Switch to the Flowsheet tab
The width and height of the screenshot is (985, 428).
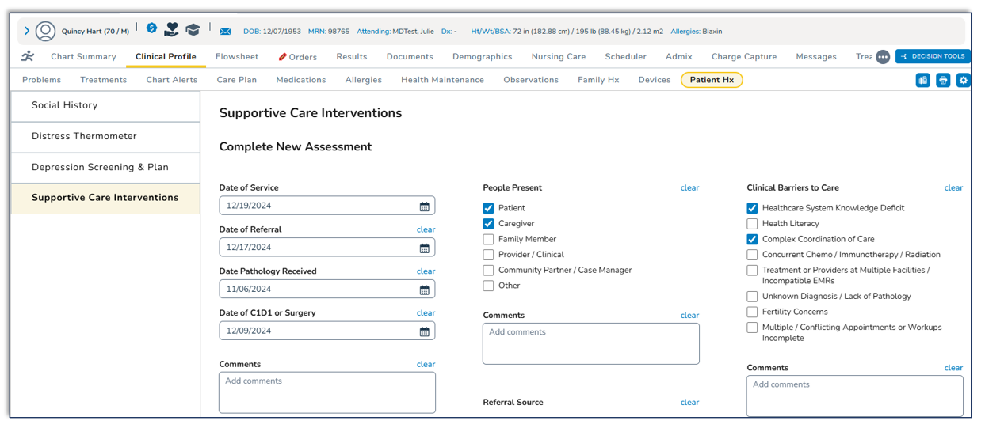click(237, 57)
